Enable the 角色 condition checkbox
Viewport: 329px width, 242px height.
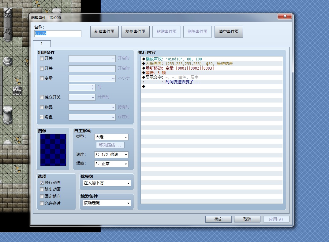click(42, 117)
